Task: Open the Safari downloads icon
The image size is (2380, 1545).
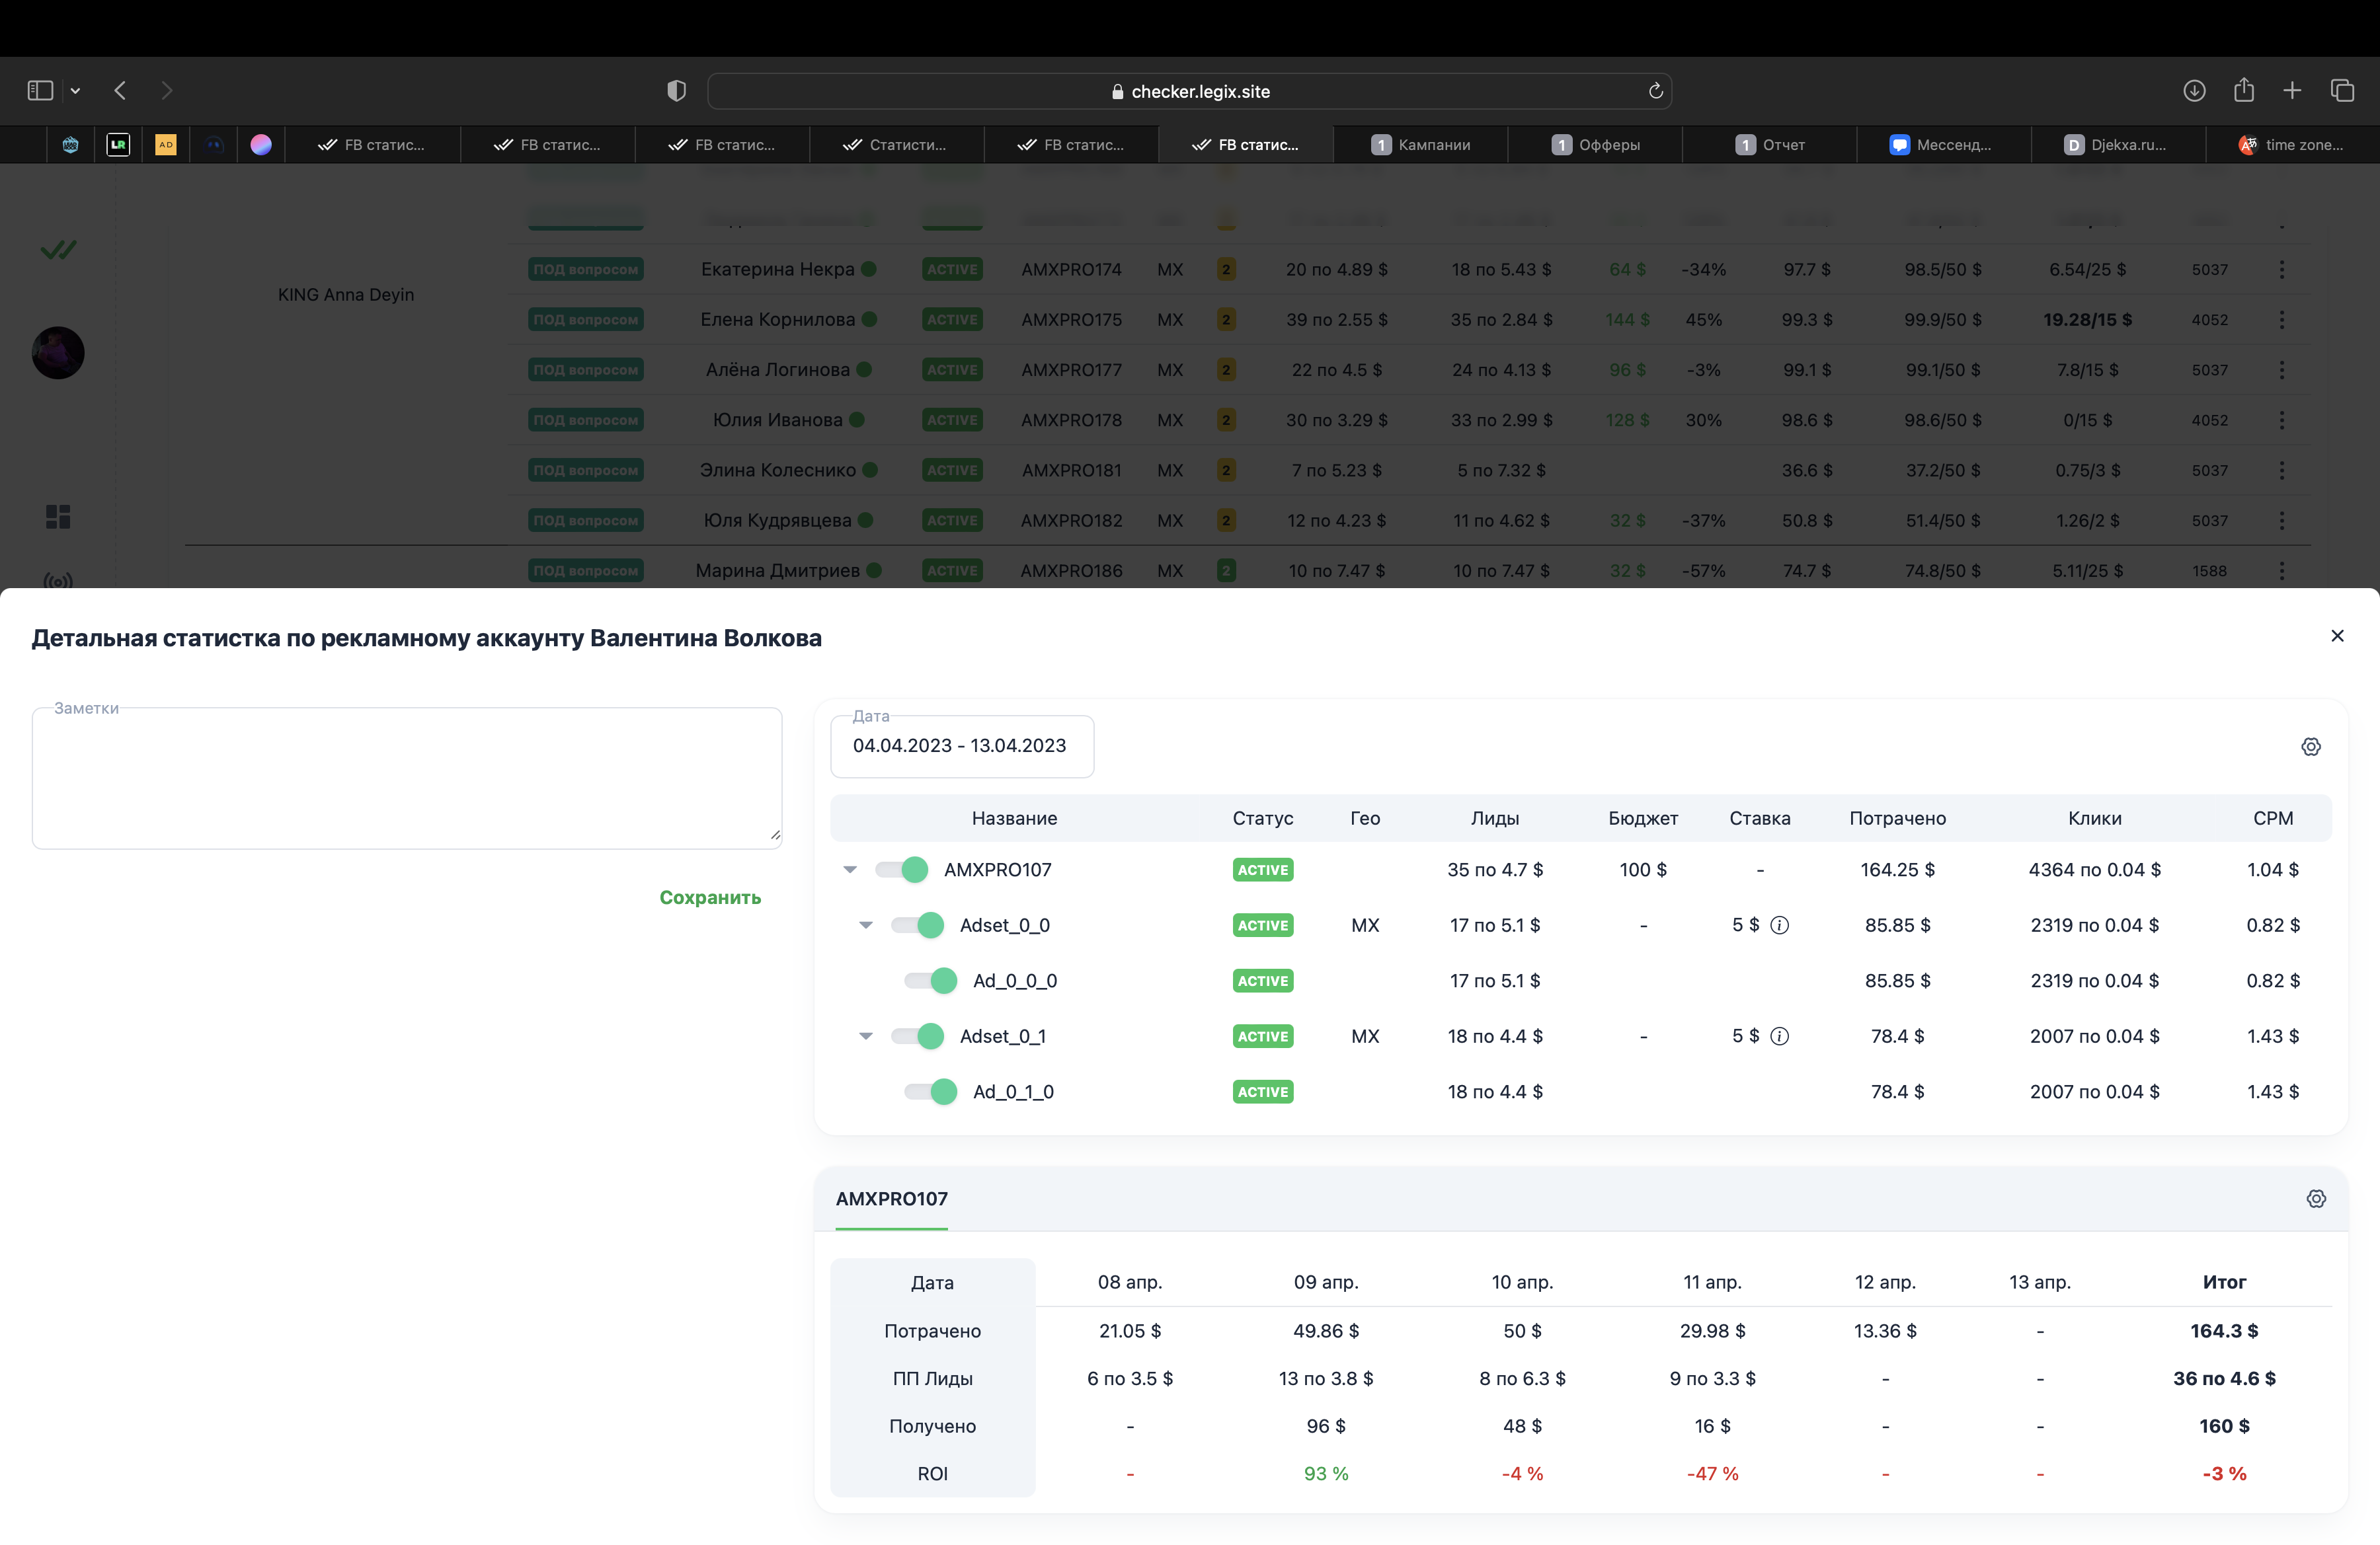Action: click(2194, 91)
